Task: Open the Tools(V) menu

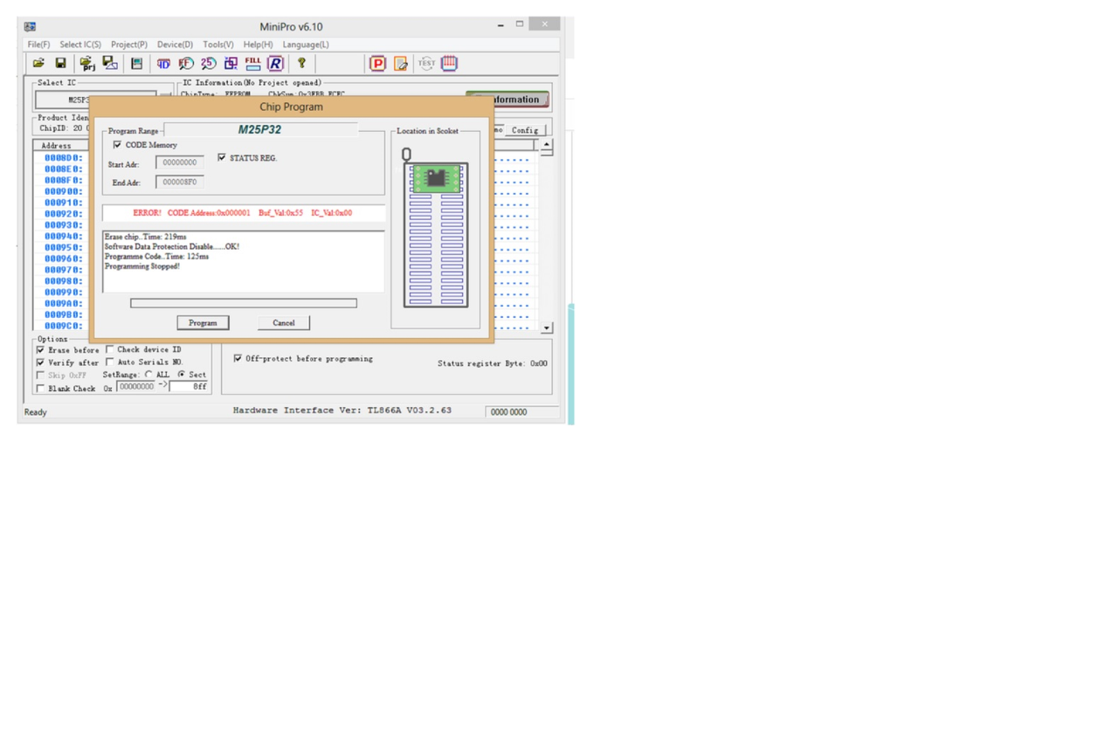Action: (x=218, y=45)
